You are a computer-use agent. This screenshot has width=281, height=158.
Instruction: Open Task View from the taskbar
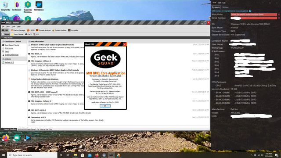click(68, 155)
